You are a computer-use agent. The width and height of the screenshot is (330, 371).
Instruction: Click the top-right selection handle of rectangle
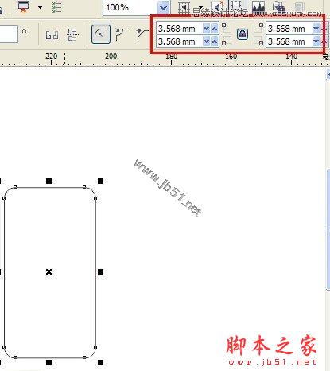[x=100, y=181]
